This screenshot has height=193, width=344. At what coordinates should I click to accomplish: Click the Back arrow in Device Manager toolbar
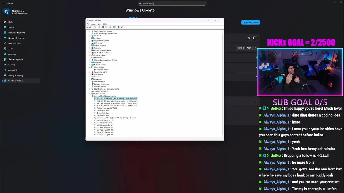pos(87,27)
